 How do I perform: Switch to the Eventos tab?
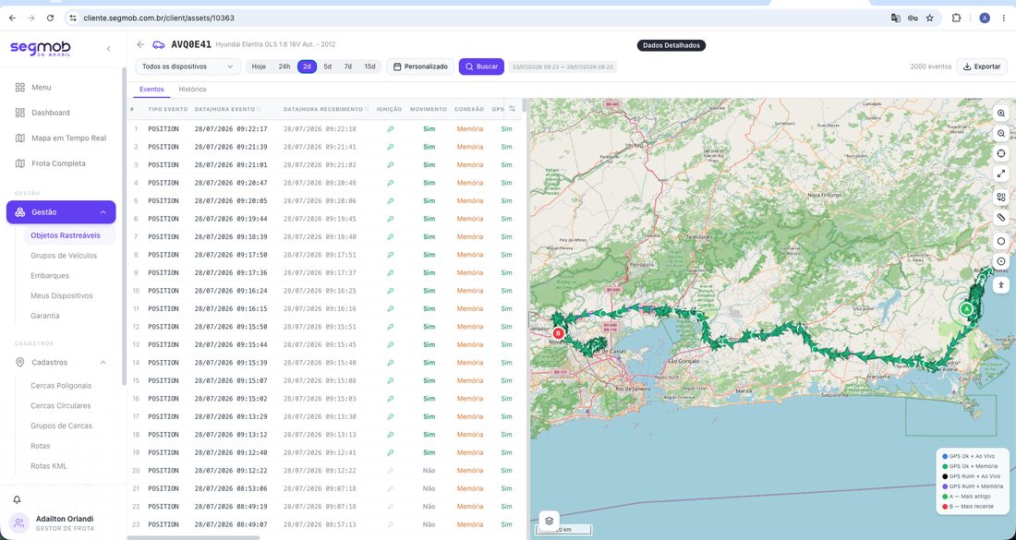[x=151, y=90]
